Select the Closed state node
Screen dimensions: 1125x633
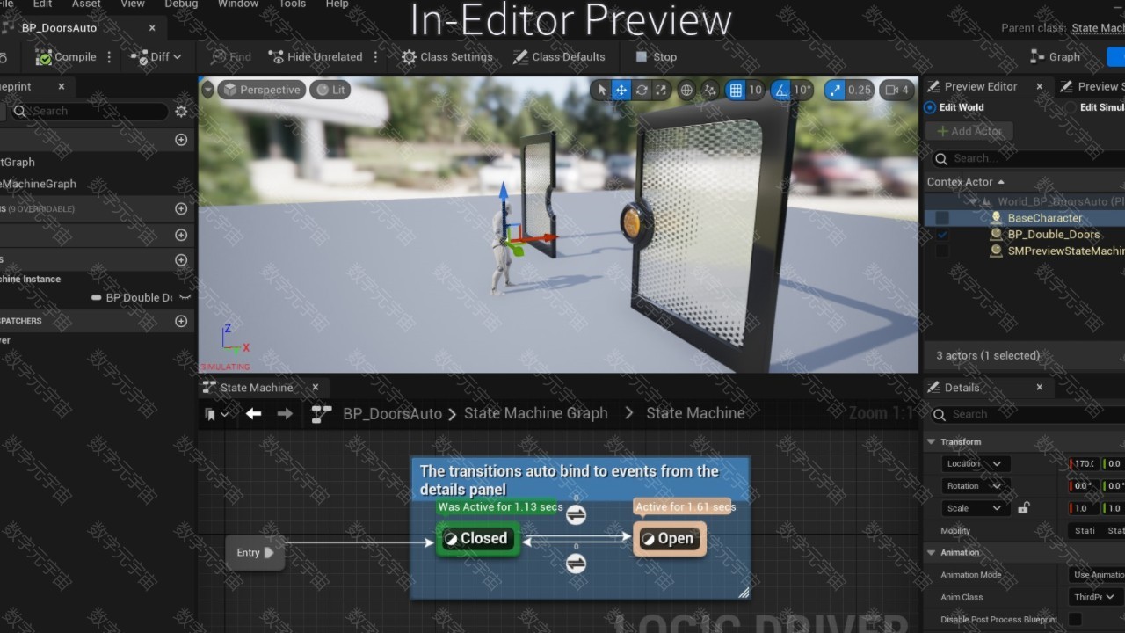coord(477,538)
